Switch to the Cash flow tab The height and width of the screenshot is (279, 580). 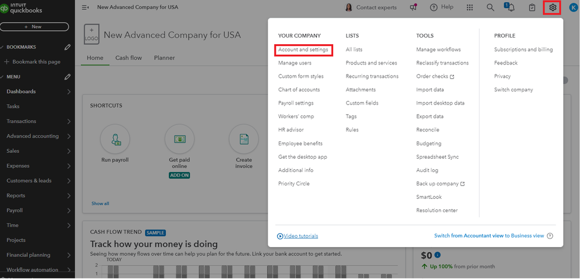click(128, 58)
